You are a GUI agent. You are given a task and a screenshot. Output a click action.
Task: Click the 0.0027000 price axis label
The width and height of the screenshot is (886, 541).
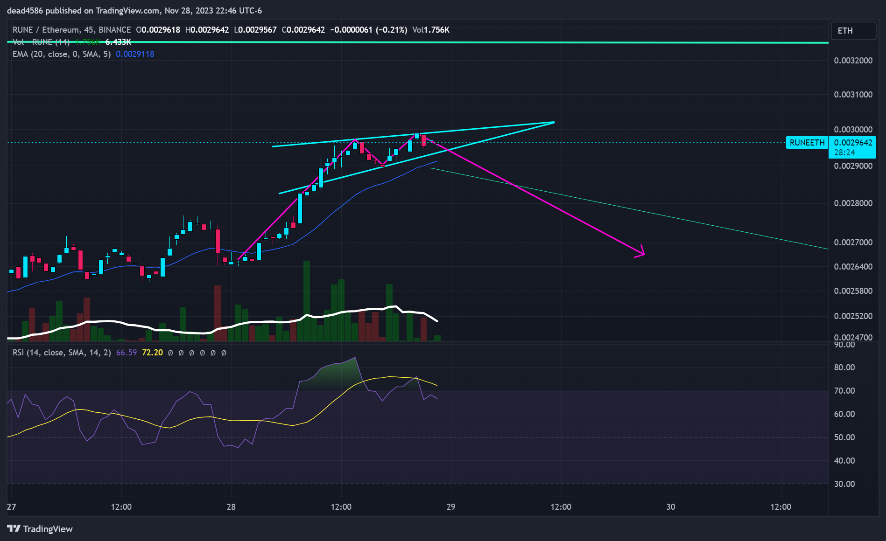[x=853, y=243]
